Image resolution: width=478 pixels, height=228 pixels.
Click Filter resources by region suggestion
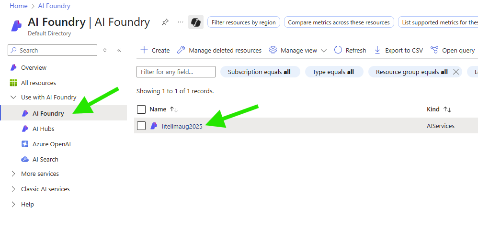point(244,22)
